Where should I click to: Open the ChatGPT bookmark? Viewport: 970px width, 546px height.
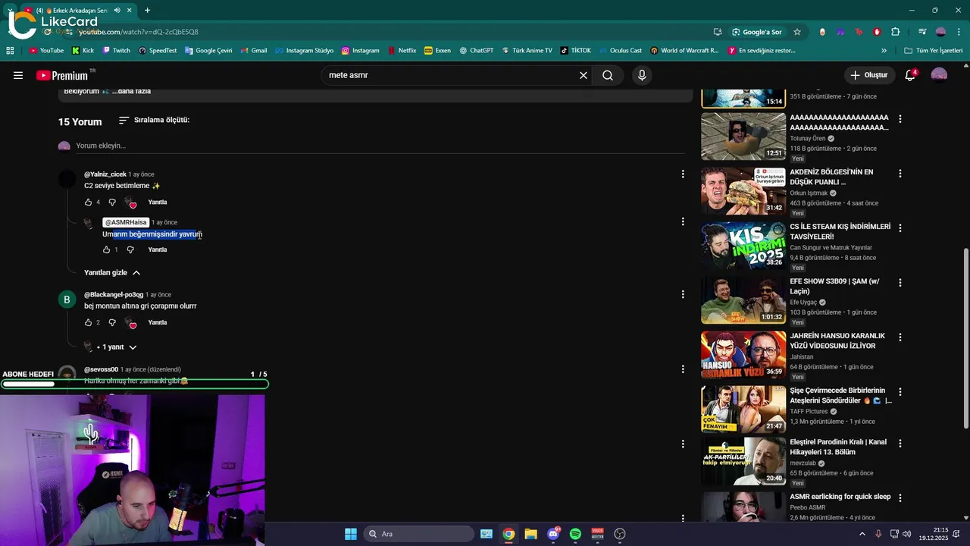pyautogui.click(x=476, y=51)
